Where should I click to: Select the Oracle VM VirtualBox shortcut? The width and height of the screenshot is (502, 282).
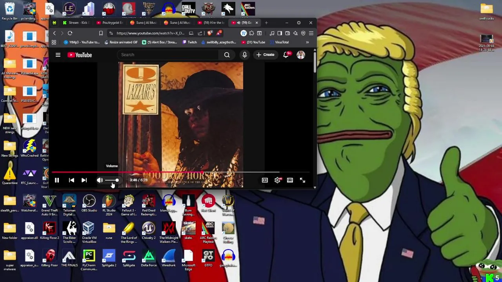click(89, 232)
